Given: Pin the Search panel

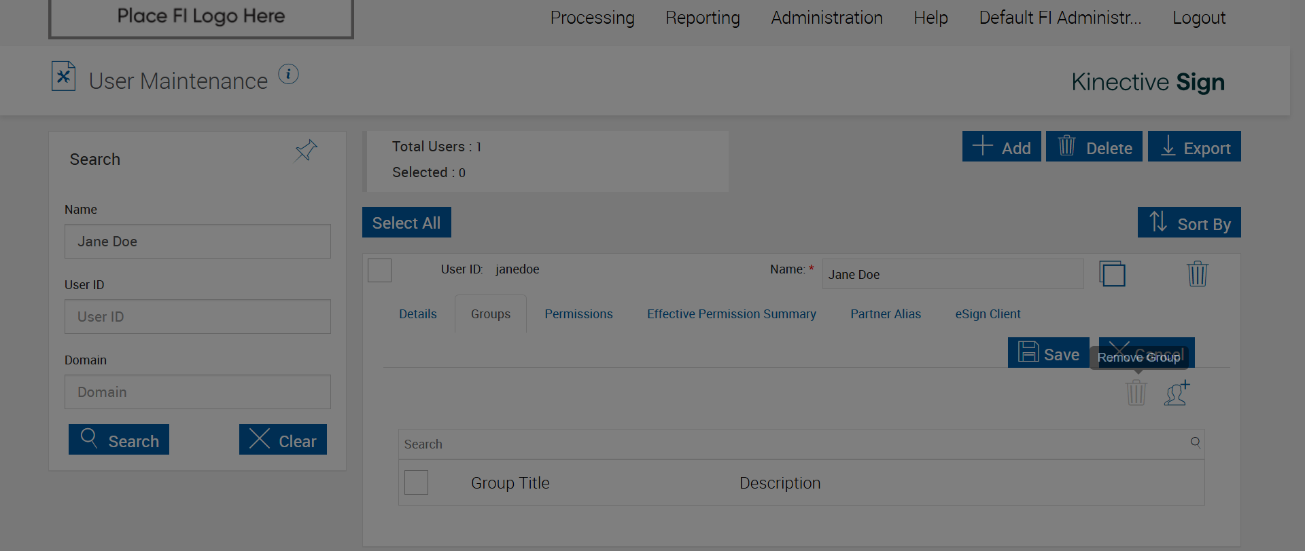Looking at the screenshot, I should click(x=306, y=150).
